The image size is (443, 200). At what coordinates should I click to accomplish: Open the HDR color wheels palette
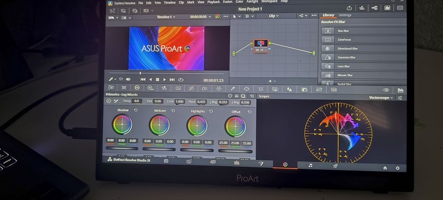click(151, 88)
